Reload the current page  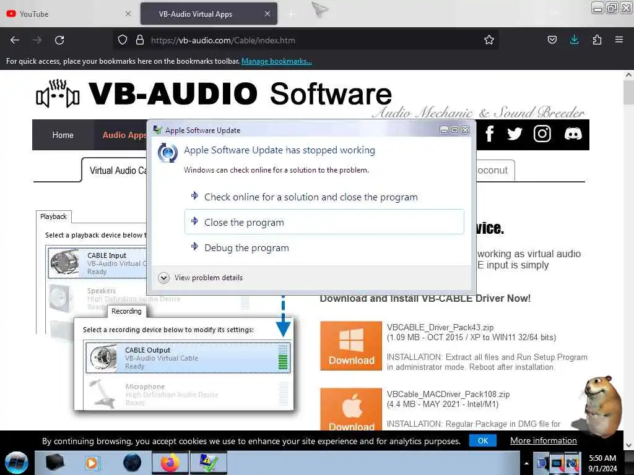click(x=59, y=40)
